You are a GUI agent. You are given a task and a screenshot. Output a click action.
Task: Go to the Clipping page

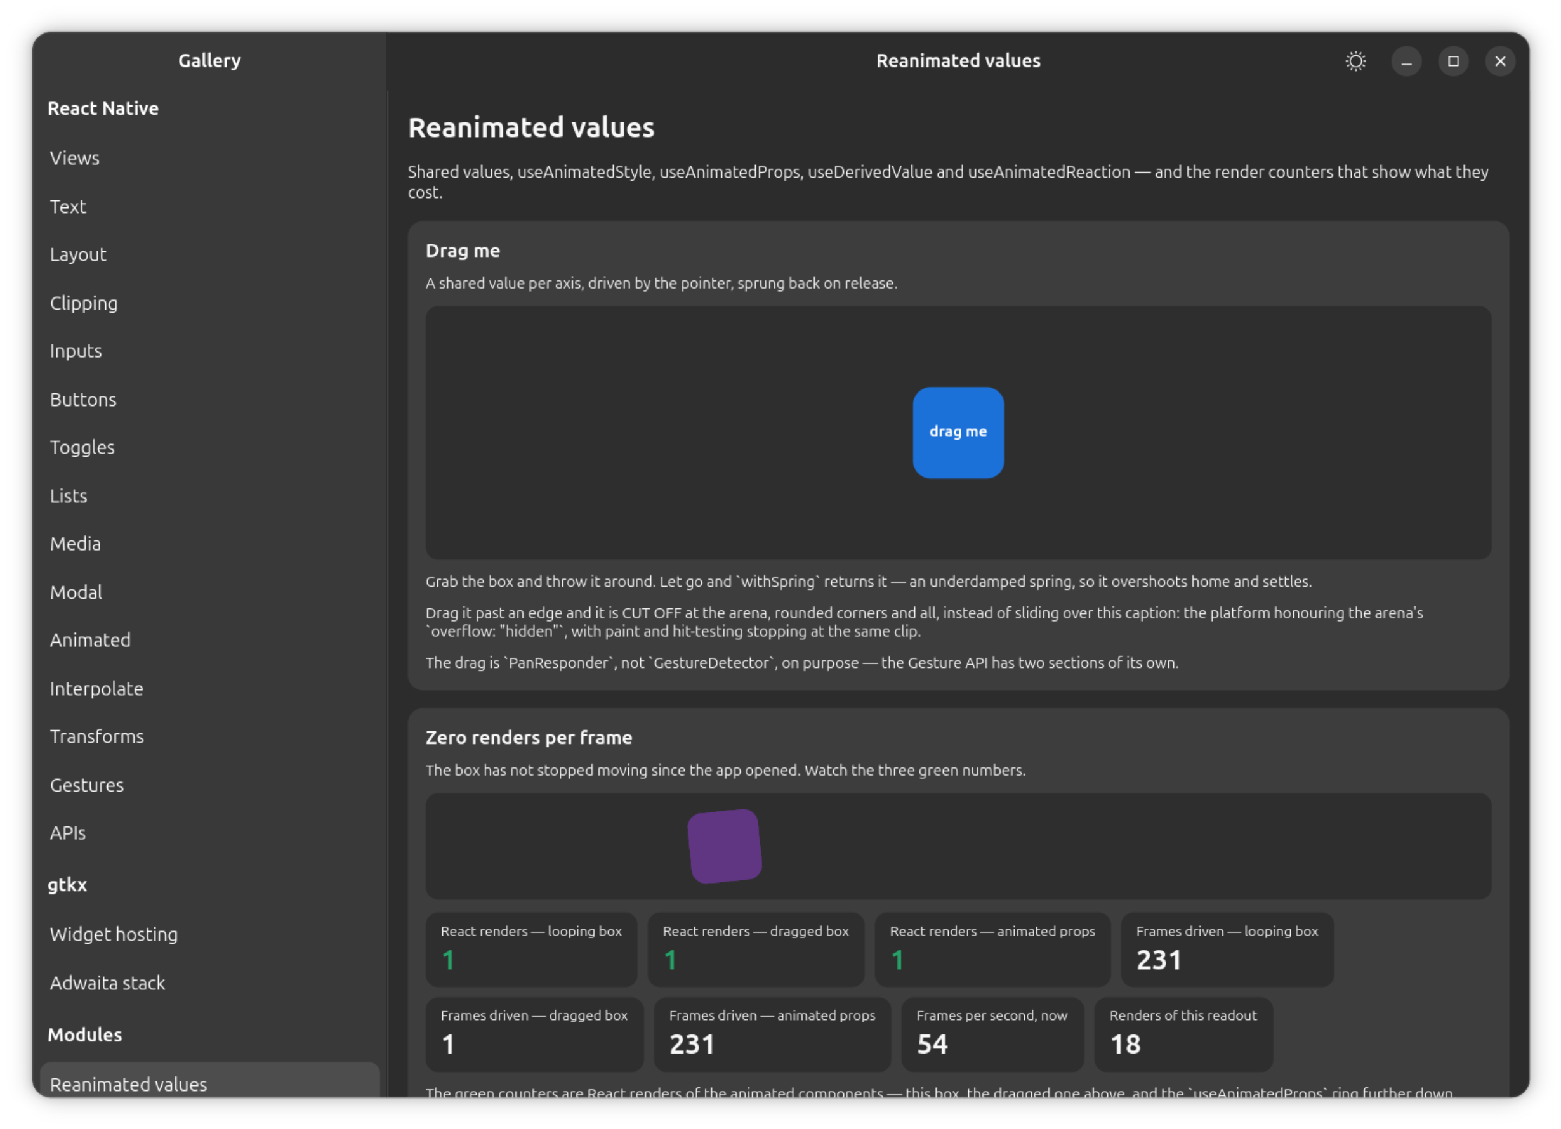(210, 303)
